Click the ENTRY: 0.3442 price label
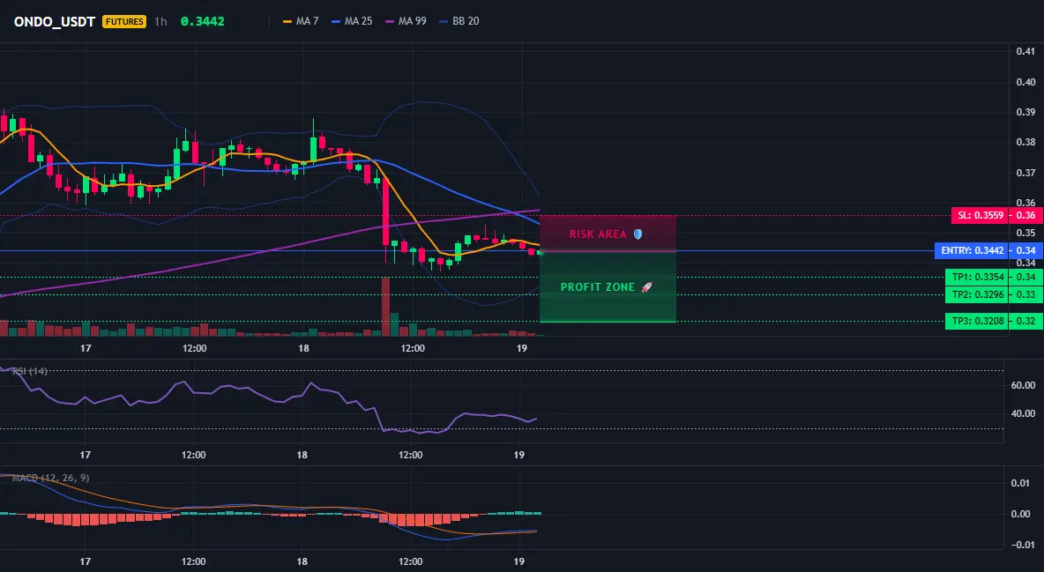The image size is (1044, 572). (x=971, y=251)
